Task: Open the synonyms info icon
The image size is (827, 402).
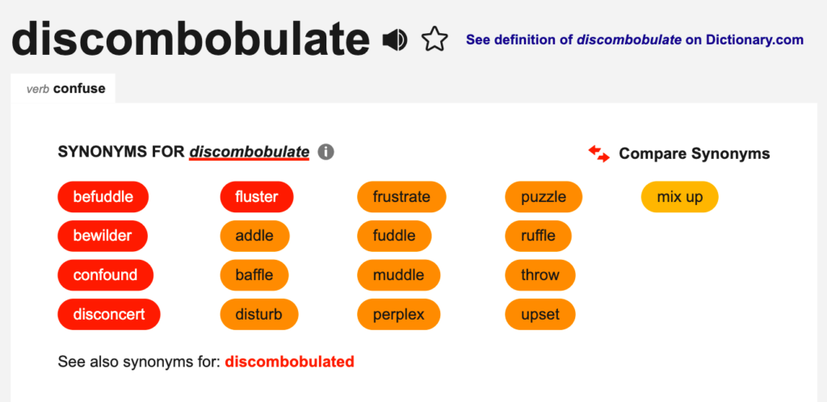Action: click(326, 152)
